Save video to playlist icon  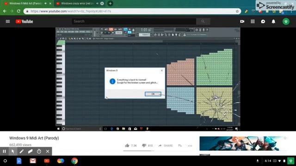(x=180, y=146)
